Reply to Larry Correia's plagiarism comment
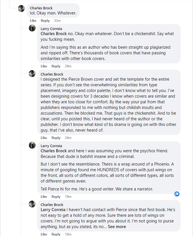The image size is (193, 236). pyautogui.click(x=56, y=66)
